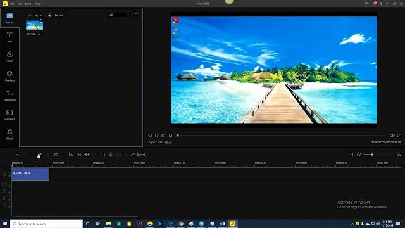Open Task View on the taskbar
Screen dimensions: 405x228
click(97, 224)
